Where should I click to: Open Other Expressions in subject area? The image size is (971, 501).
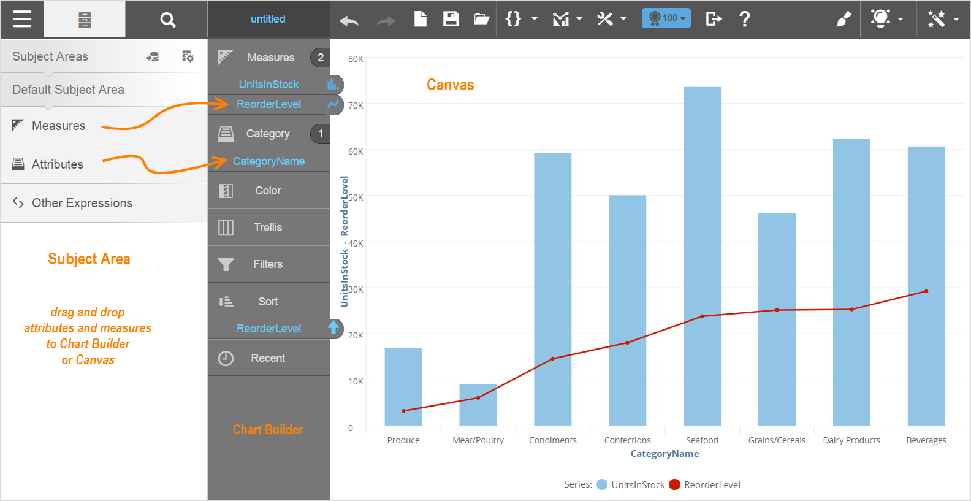pyautogui.click(x=82, y=203)
